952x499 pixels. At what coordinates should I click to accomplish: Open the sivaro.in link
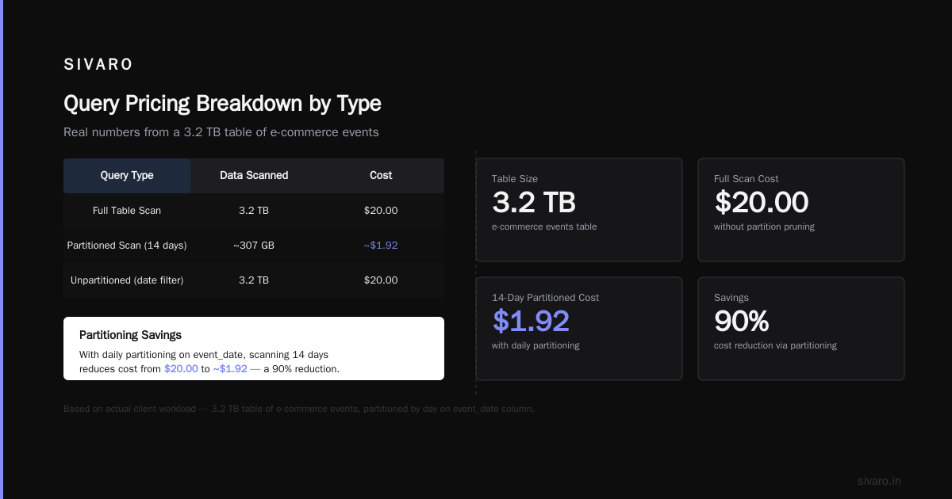(x=879, y=481)
